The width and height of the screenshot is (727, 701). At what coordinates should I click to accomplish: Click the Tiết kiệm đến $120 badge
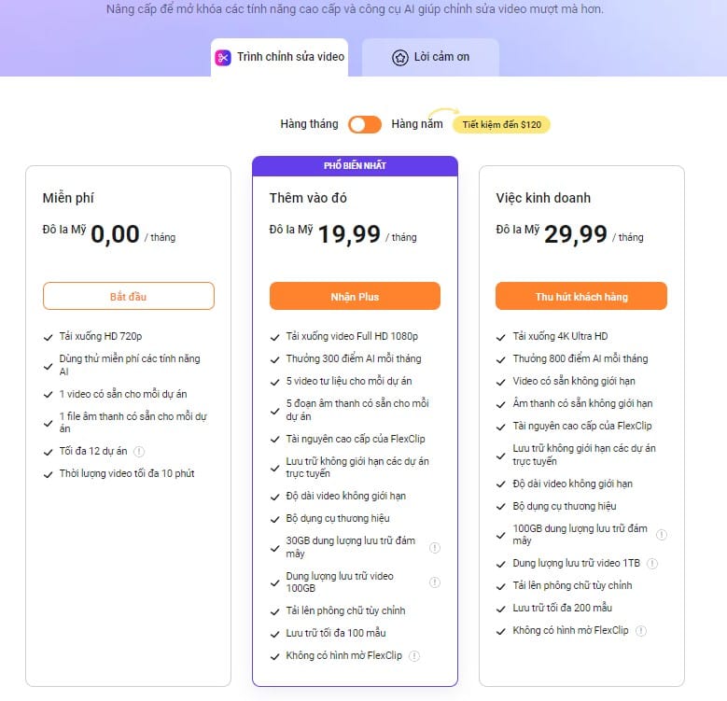click(x=501, y=124)
